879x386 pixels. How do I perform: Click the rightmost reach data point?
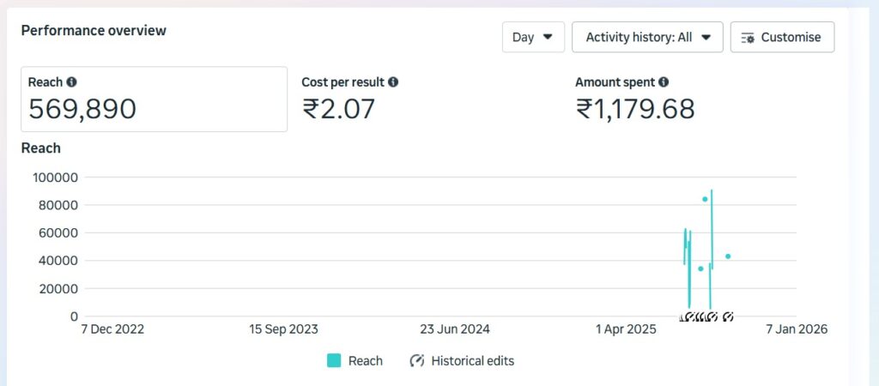pyautogui.click(x=728, y=256)
